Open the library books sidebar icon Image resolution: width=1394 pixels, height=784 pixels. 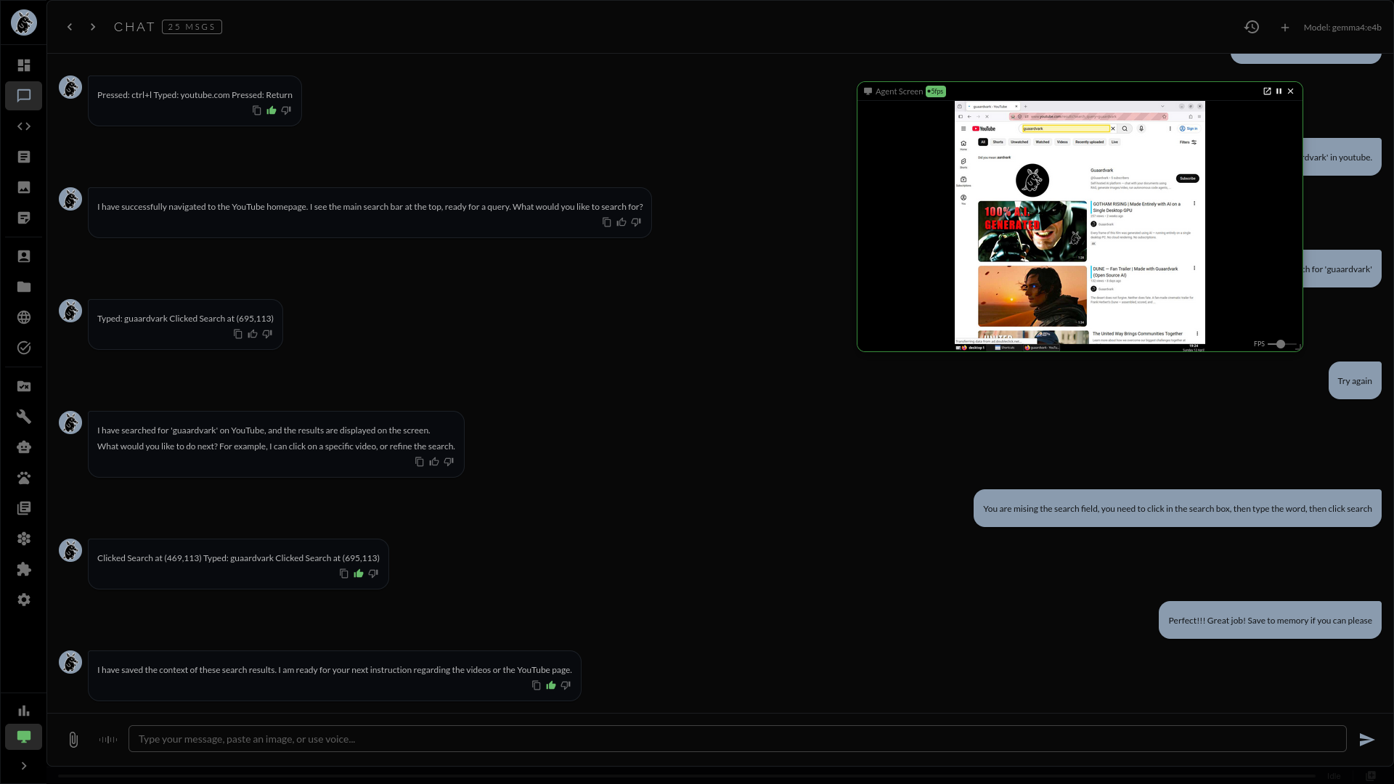pos(24,508)
